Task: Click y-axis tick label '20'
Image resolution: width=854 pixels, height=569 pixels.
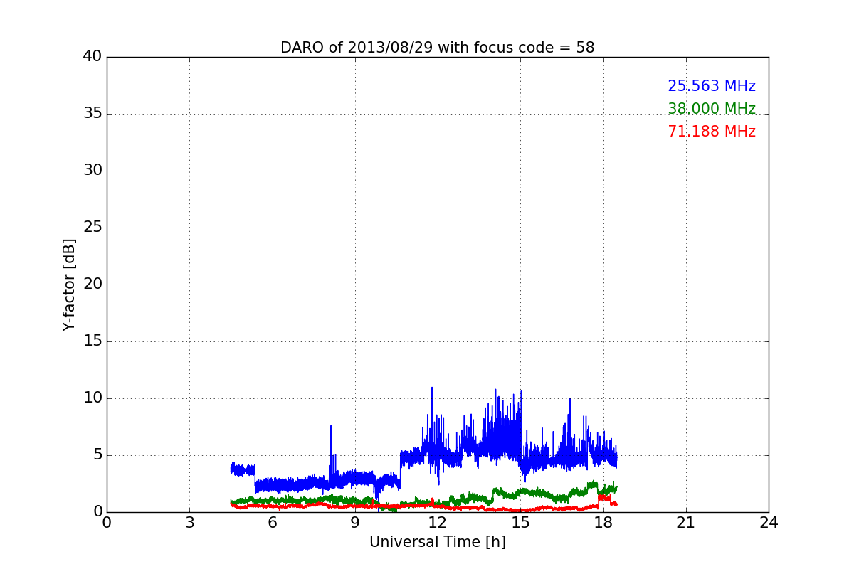Action: (x=93, y=284)
